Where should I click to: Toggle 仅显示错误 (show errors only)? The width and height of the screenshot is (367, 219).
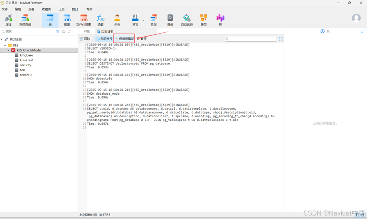[x=124, y=39]
